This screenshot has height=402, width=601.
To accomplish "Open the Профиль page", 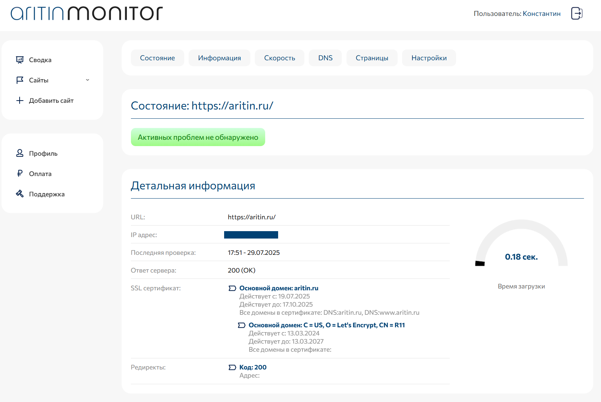I will 43,153.
